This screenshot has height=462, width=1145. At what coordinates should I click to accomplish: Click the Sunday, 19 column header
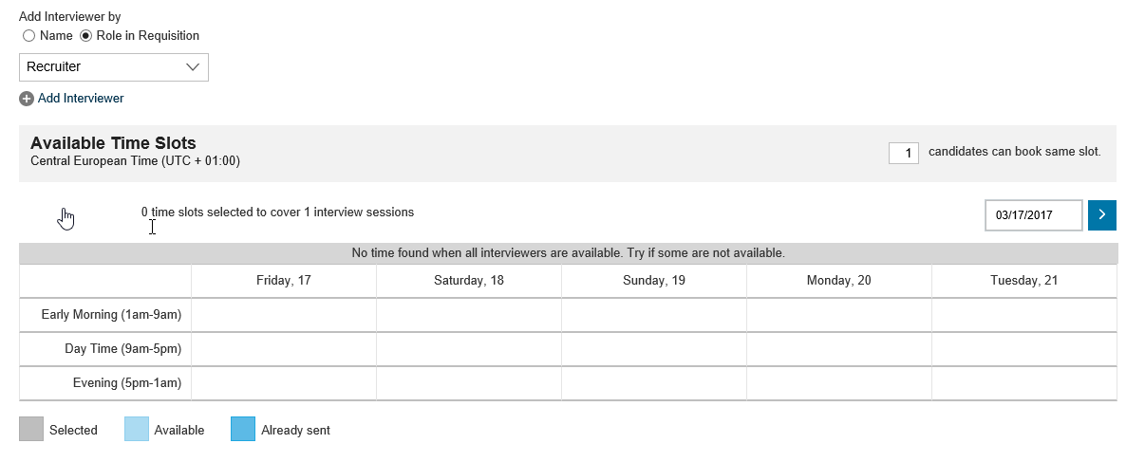tap(654, 281)
